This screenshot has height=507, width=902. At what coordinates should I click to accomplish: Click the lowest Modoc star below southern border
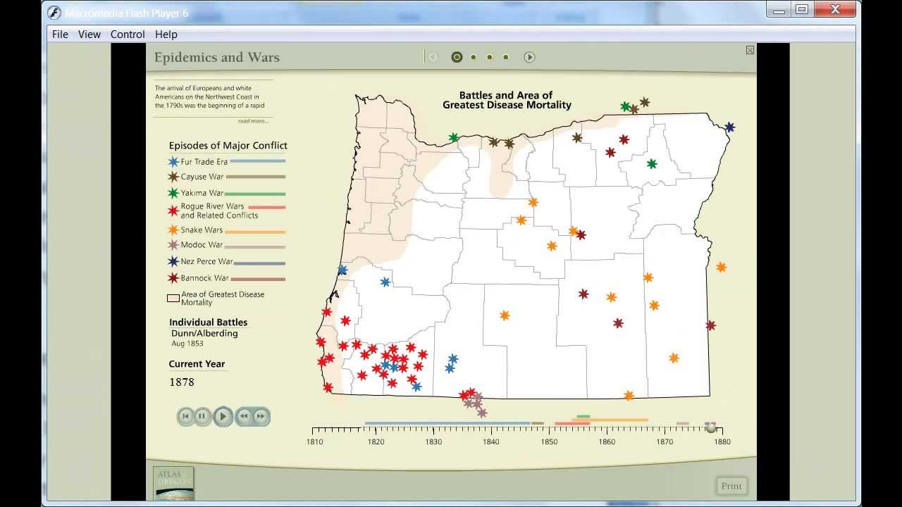point(482,413)
